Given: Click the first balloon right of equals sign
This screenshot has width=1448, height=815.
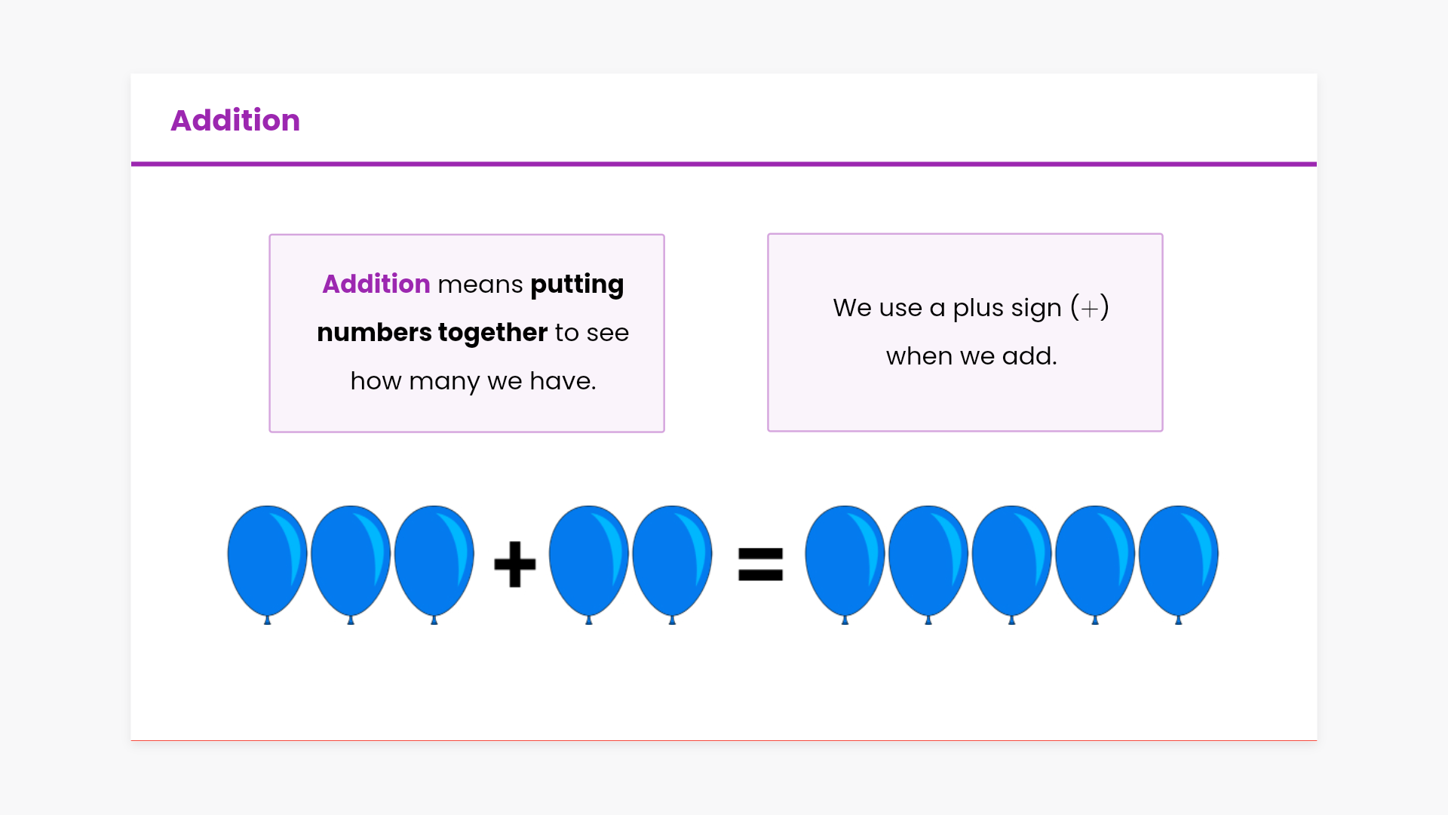Looking at the screenshot, I should point(845,560).
